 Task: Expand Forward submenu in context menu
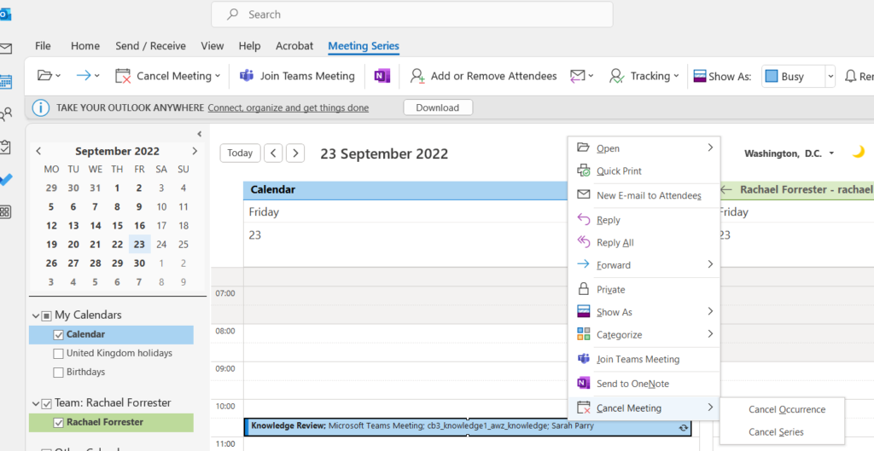pos(709,264)
